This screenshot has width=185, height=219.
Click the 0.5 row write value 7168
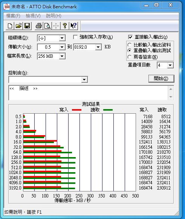click(148, 116)
